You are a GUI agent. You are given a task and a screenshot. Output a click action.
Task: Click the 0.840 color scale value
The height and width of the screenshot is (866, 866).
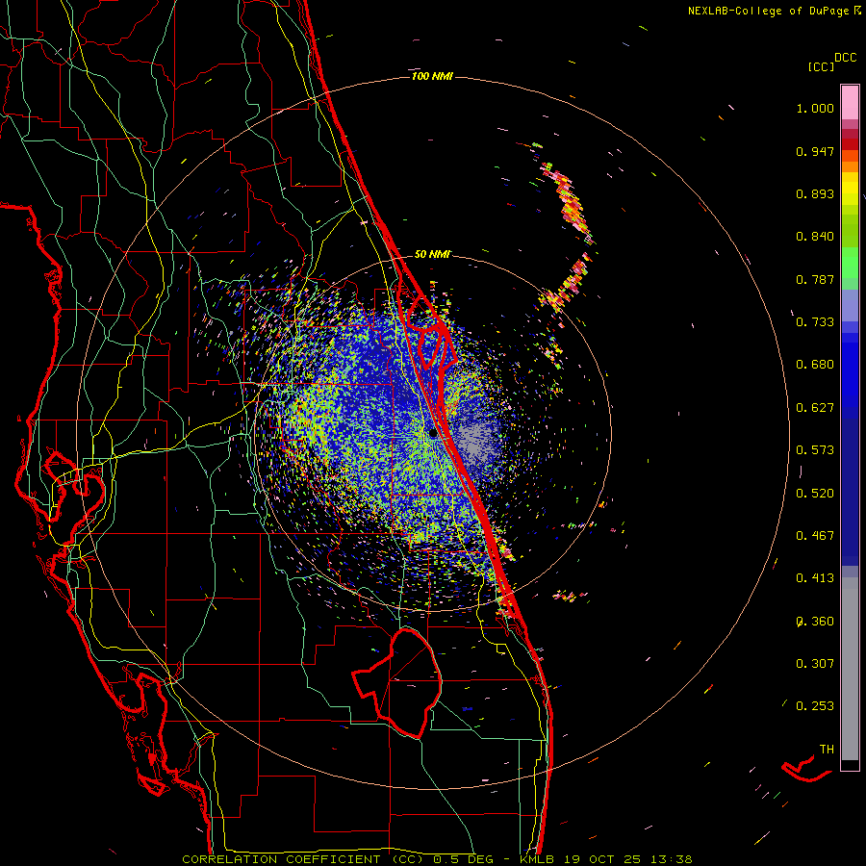click(815, 237)
